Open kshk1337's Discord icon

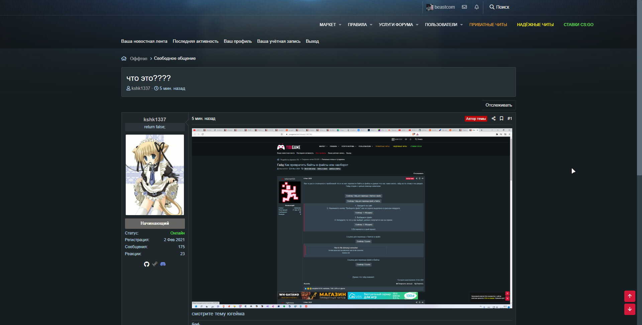(x=163, y=264)
